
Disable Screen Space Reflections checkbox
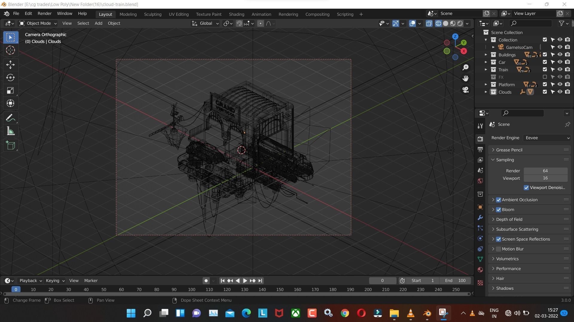(498, 239)
